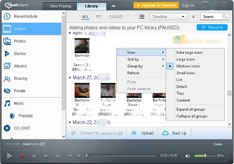
Task: Click the Resume button
Action: pos(212,27)
